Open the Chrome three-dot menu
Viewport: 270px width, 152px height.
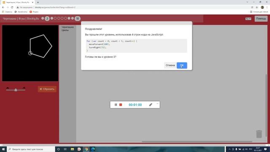click(267, 8)
